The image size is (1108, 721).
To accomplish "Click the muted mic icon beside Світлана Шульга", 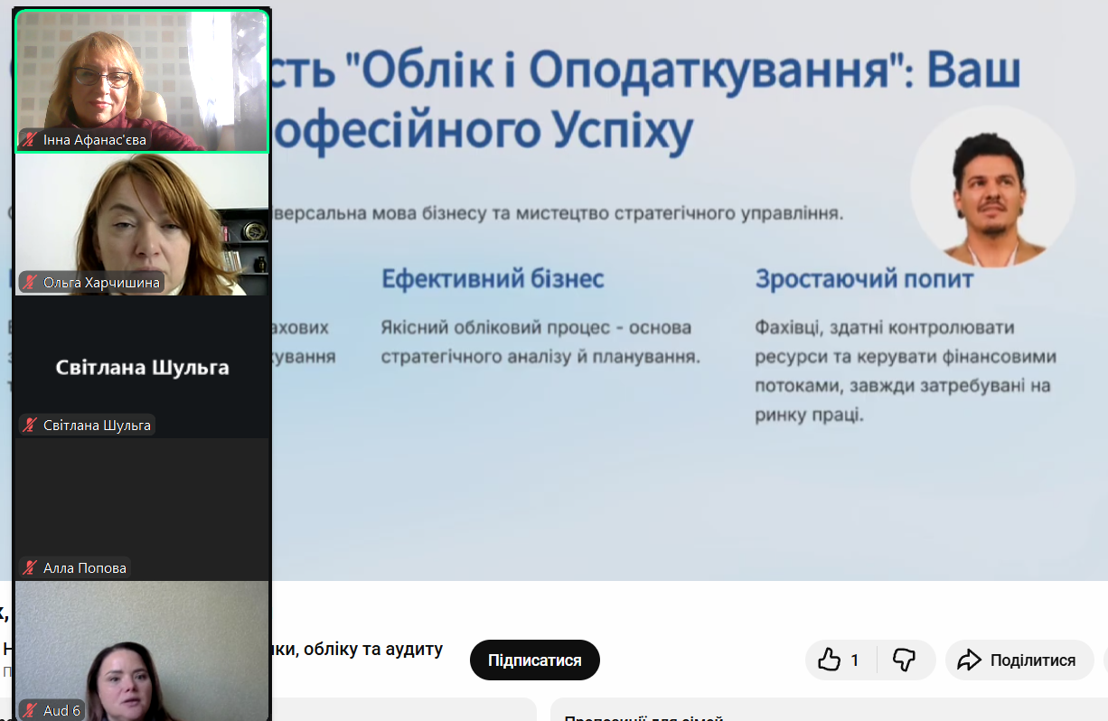I will pos(31,426).
